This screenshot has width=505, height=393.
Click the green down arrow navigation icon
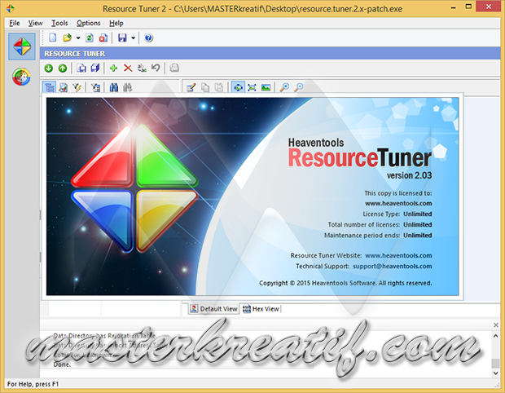click(49, 68)
